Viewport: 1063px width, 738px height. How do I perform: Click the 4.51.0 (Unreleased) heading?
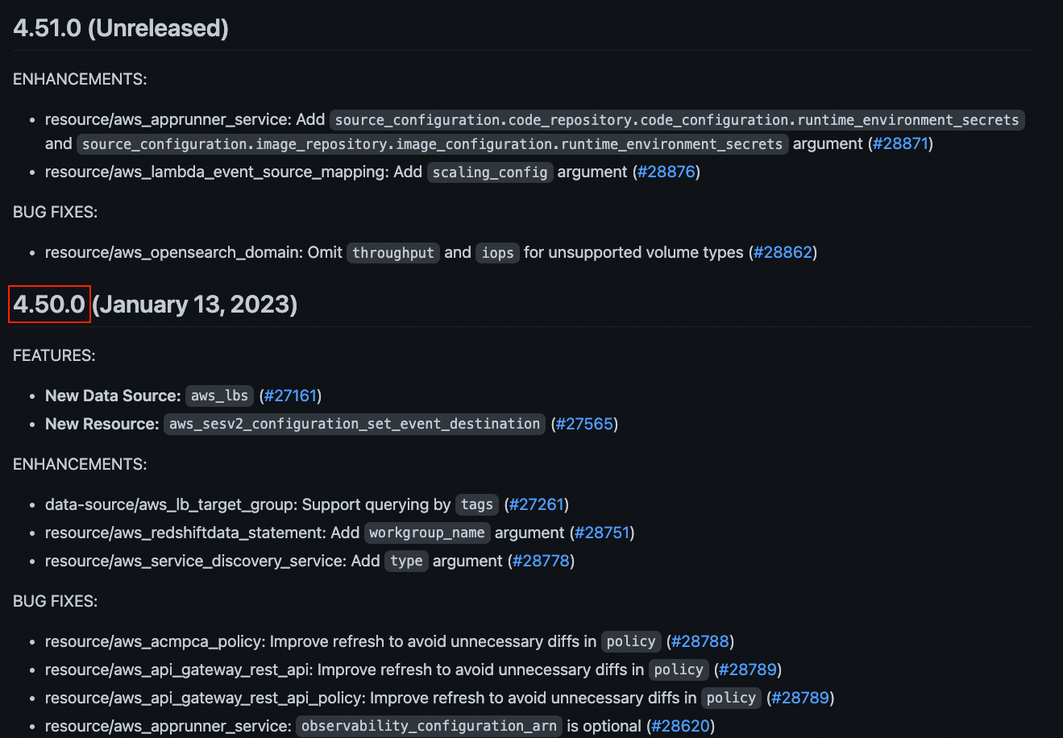coord(121,28)
